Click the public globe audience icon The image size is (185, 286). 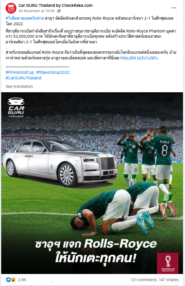[x=59, y=11]
